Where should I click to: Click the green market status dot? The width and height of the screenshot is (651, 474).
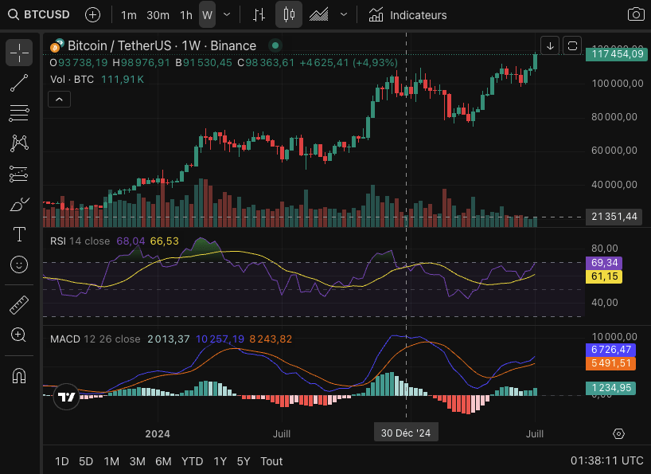click(275, 45)
